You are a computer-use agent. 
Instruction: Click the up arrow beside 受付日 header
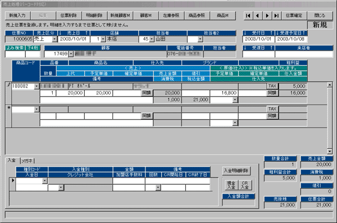point(271,33)
